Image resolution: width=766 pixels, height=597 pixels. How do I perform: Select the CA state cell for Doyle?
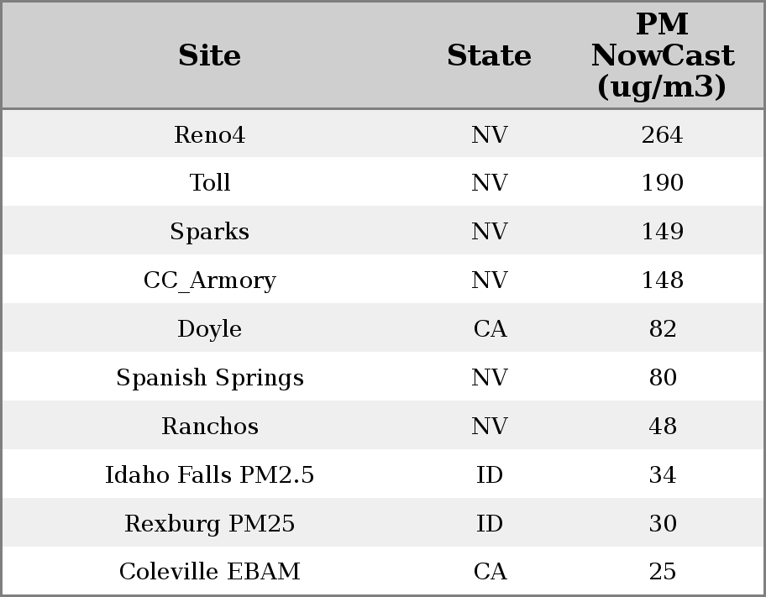490,329
